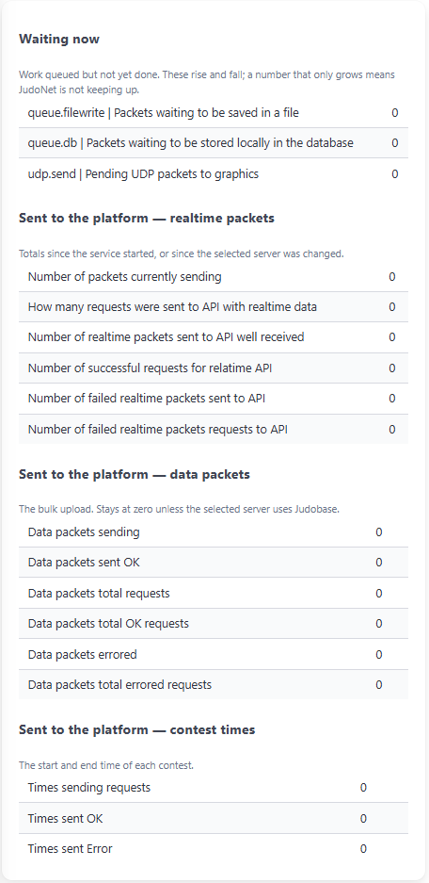Image resolution: width=429 pixels, height=883 pixels.
Task: Select the queue.db database packets row
Action: tap(214, 143)
